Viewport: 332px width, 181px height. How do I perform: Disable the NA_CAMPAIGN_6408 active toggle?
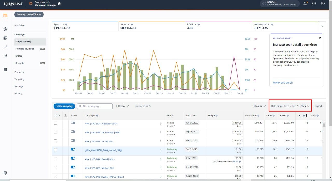(x=73, y=149)
